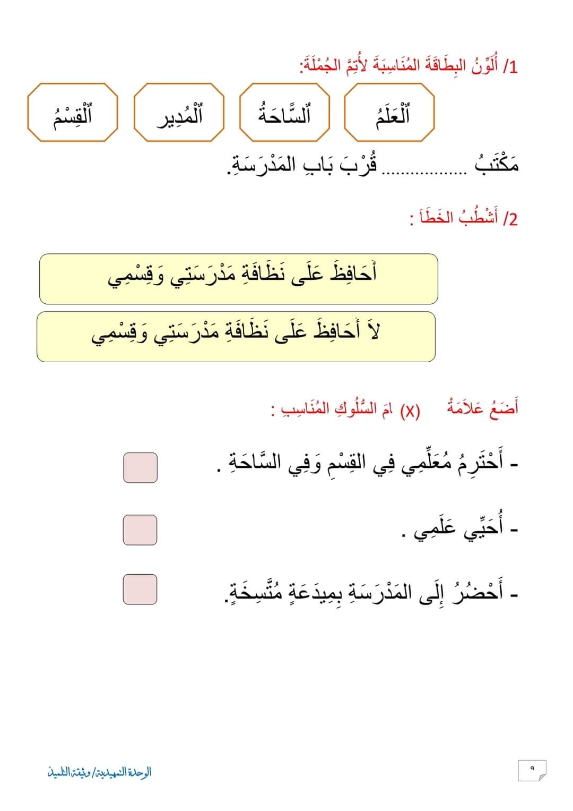573x811 pixels.
Task: Select yellow box starting with أُحَافِظُ عَلَى
Action: pos(239,279)
